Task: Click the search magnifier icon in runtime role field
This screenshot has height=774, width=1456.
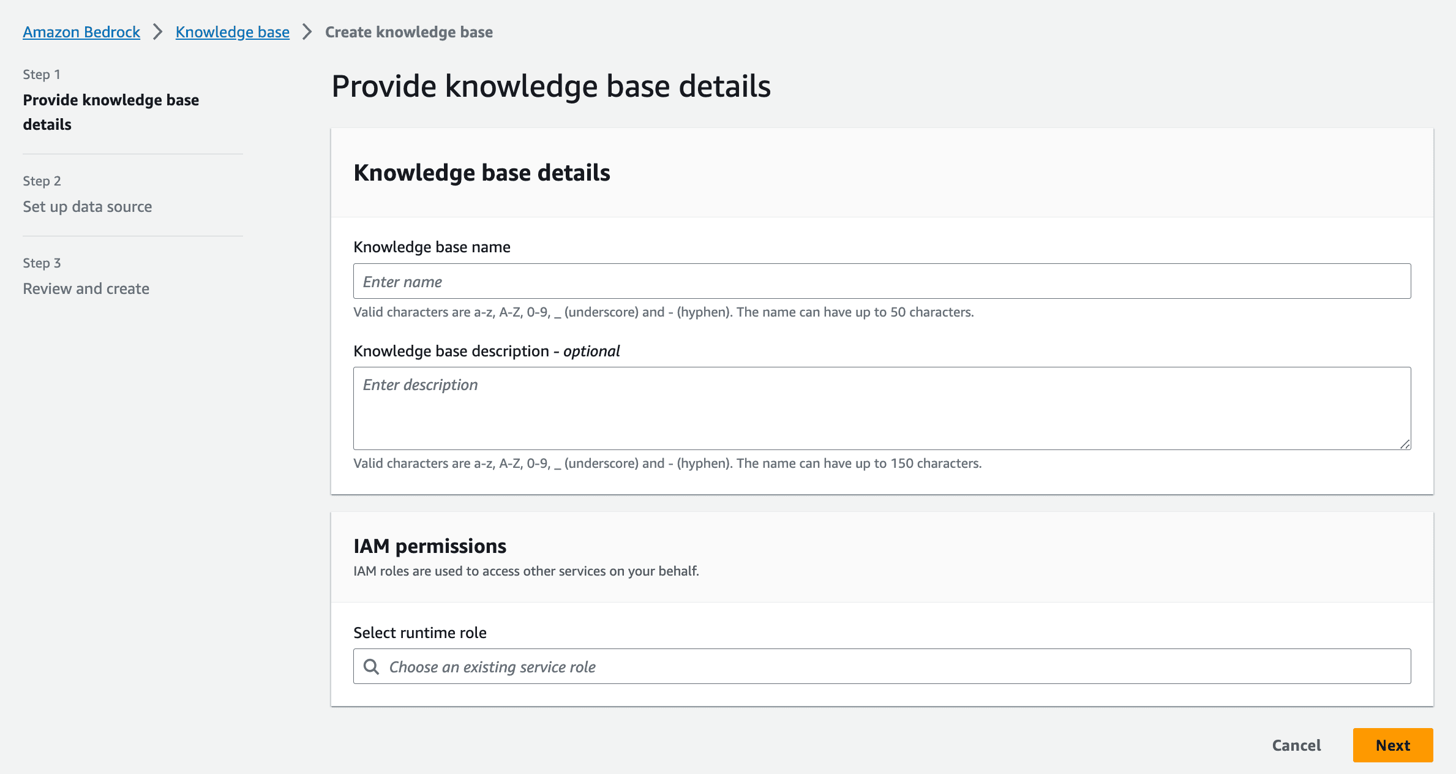Action: 371,666
